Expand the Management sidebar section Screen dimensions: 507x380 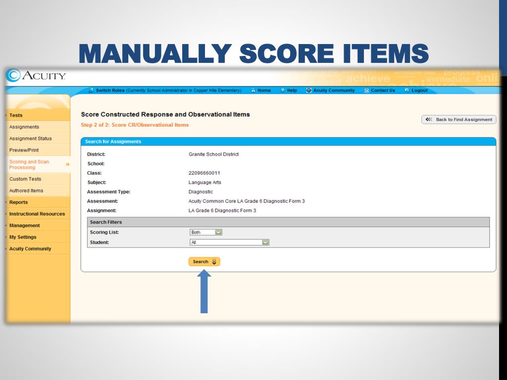(38, 226)
